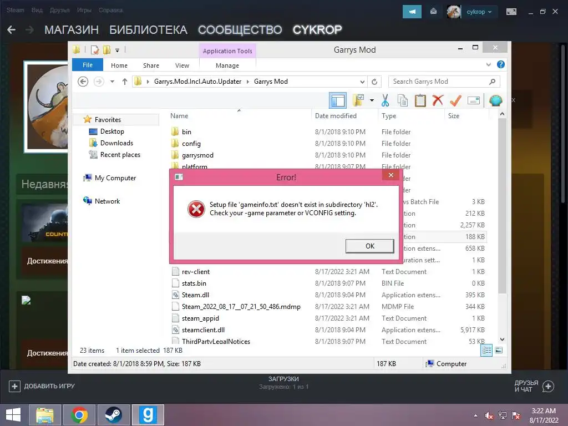
Task: Click the red Delete X icon
Action: [438, 100]
